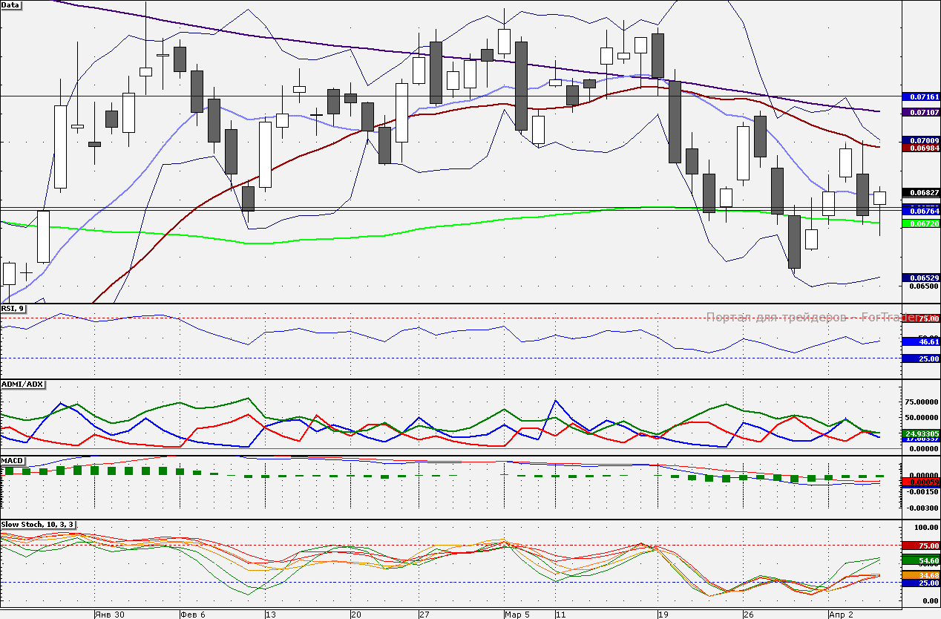This screenshot has width=941, height=619.
Task: Click the green 54.60 stochastic value tag
Action: point(919,560)
